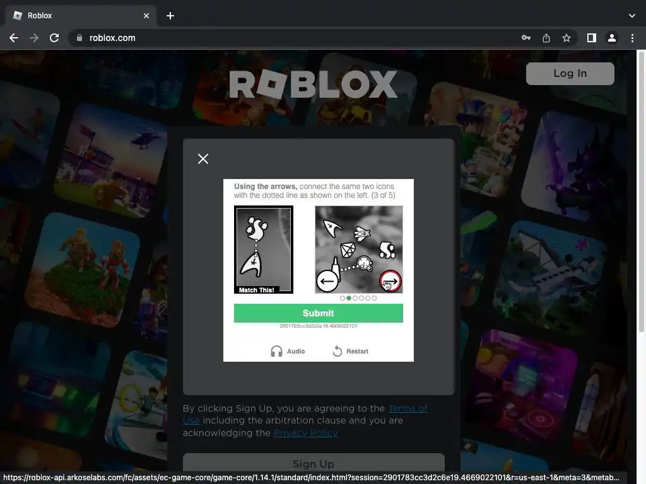Select the last progress dot
The height and width of the screenshot is (484, 646).
pyautogui.click(x=374, y=298)
